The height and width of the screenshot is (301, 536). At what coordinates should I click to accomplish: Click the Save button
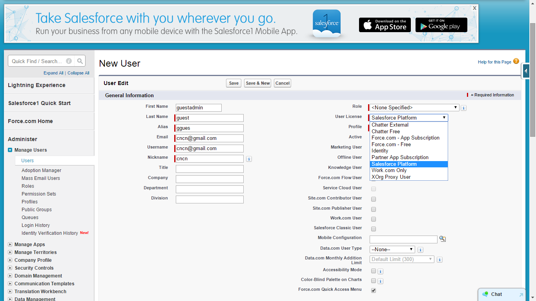pos(234,83)
